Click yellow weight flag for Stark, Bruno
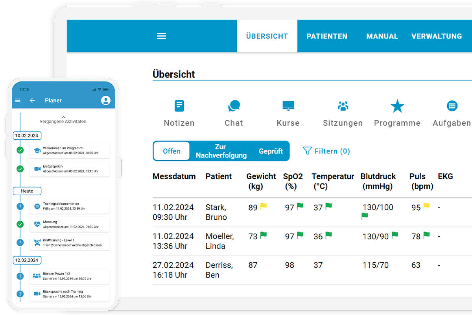The image size is (472, 315). pyautogui.click(x=264, y=206)
